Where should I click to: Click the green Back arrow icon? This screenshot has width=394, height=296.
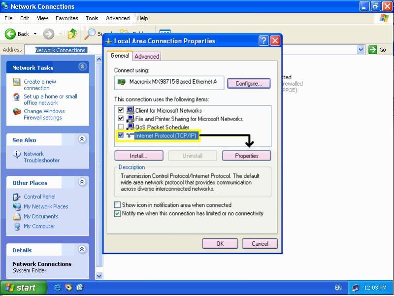(x=10, y=34)
